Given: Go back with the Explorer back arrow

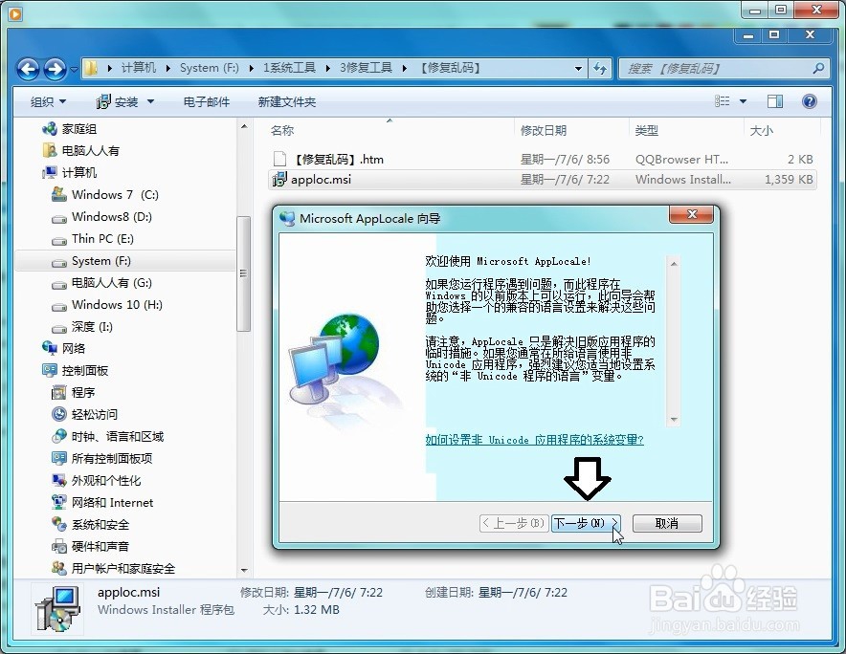Looking at the screenshot, I should pyautogui.click(x=28, y=69).
